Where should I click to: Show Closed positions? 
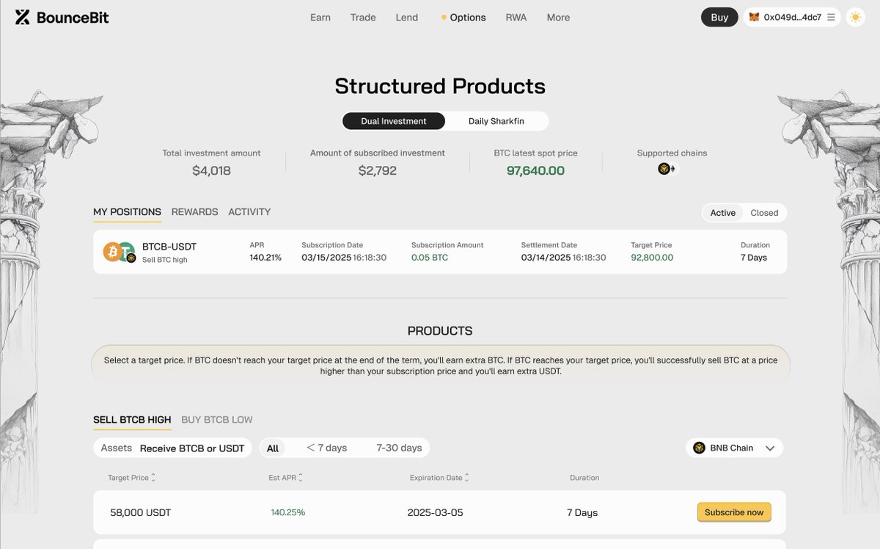[x=764, y=213]
